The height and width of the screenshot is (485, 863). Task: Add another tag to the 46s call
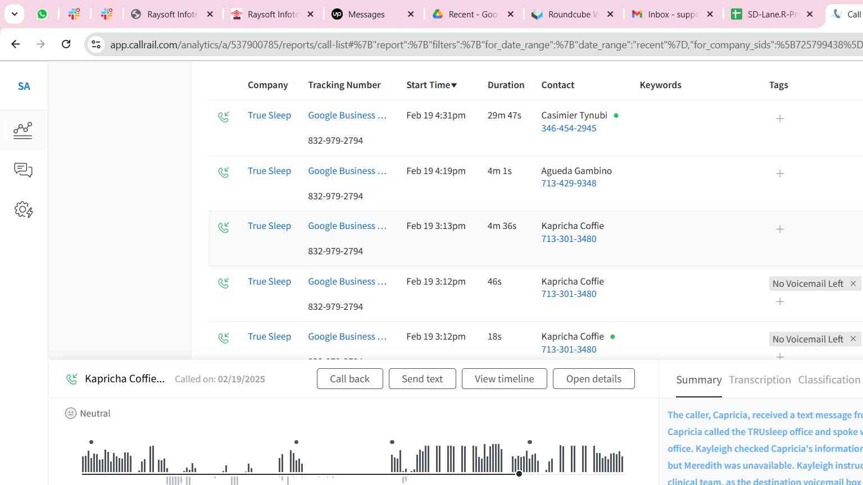(x=780, y=301)
